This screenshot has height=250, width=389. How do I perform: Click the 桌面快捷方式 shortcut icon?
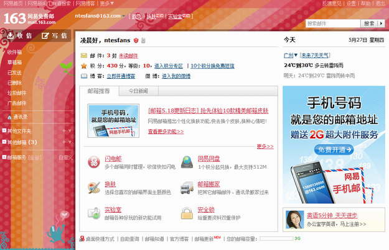click(x=82, y=239)
